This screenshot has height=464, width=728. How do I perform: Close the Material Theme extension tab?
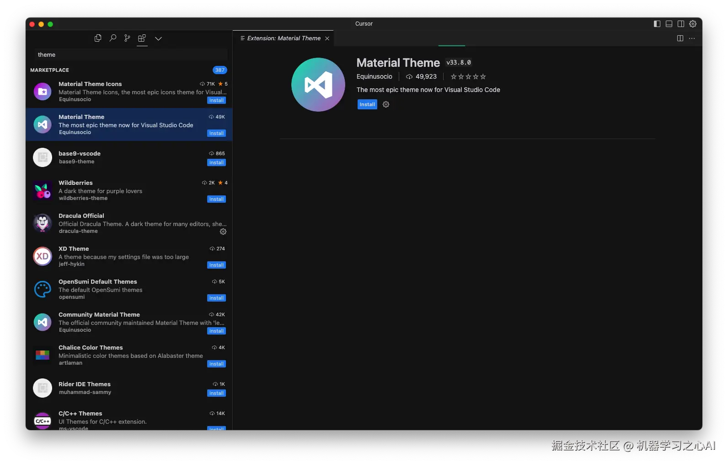(x=327, y=38)
